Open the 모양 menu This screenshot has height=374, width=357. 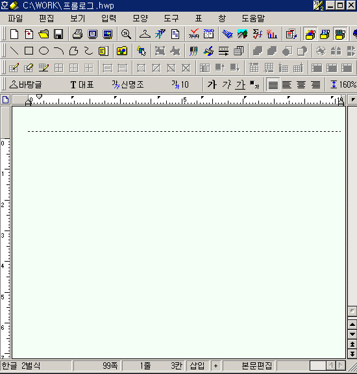(140, 18)
